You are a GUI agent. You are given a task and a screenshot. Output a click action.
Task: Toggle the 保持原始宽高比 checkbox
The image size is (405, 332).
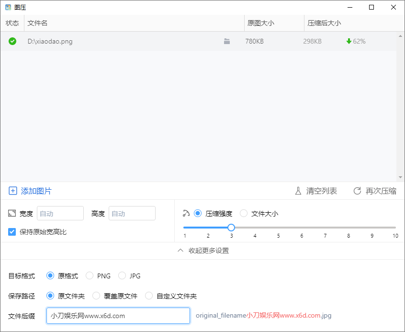(x=12, y=232)
